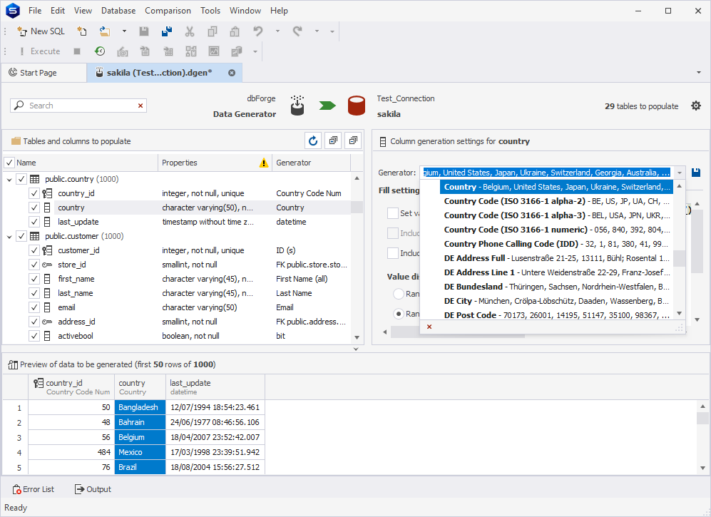Click the Paste clipboard icon
The image size is (711, 517).
[235, 31]
